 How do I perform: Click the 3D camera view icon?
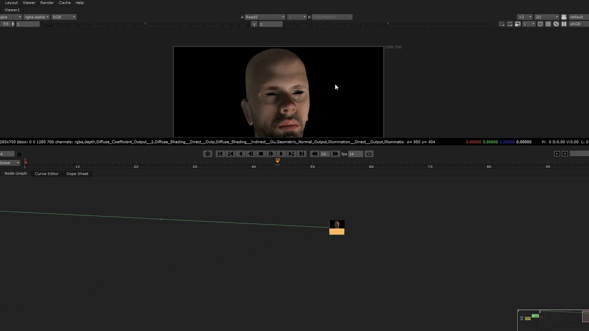(564, 17)
